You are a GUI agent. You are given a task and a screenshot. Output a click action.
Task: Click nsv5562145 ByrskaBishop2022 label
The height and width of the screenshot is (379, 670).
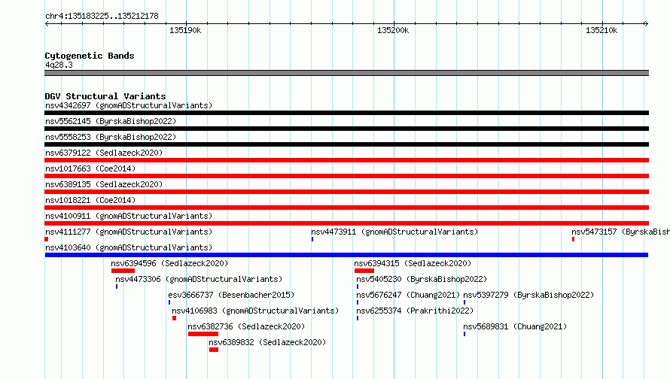point(111,121)
